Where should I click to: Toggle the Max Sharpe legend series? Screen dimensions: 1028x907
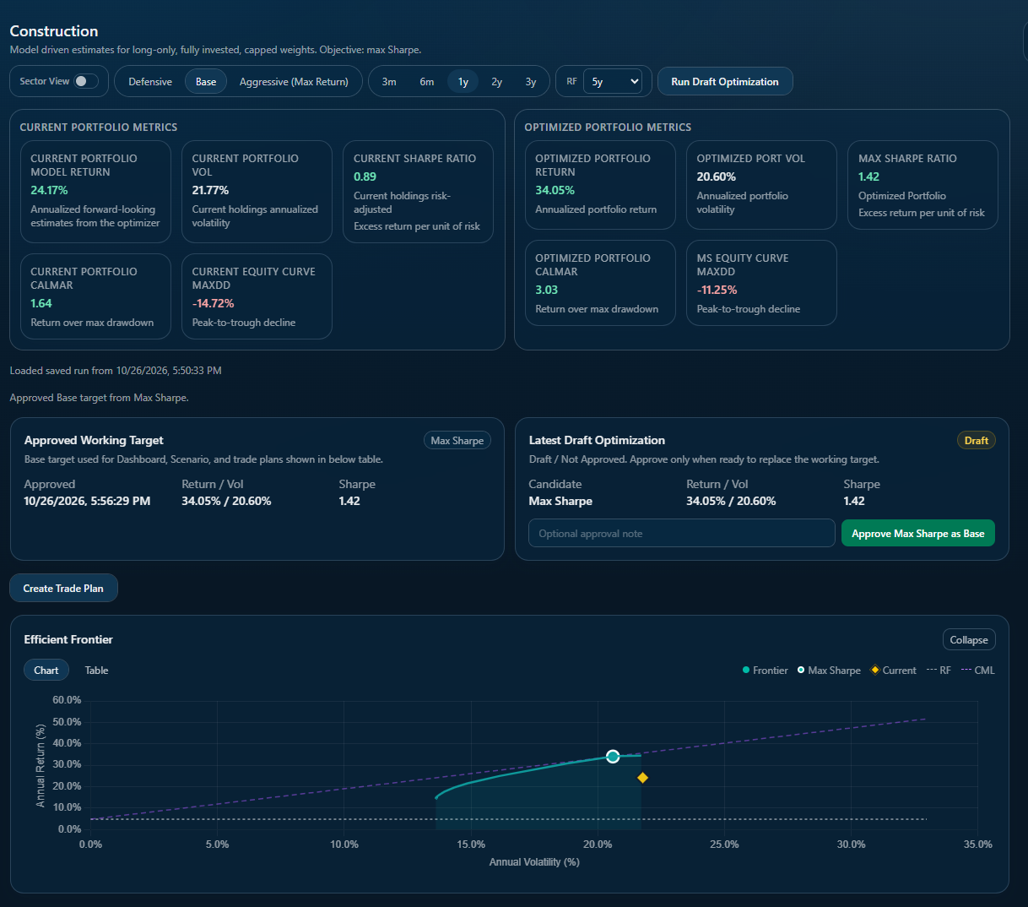pos(829,671)
